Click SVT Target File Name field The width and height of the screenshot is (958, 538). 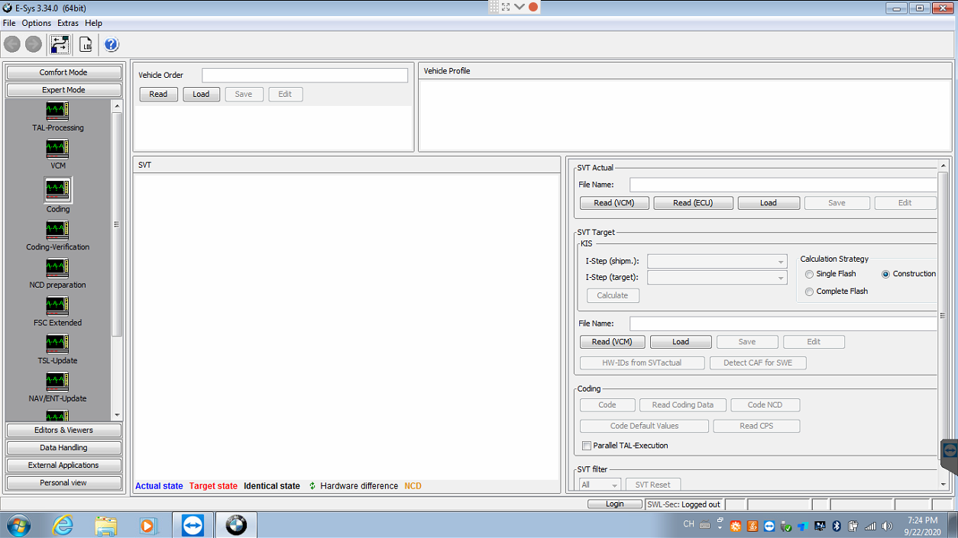[783, 324]
